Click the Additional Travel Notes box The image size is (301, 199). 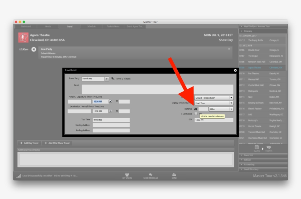coord(126,159)
